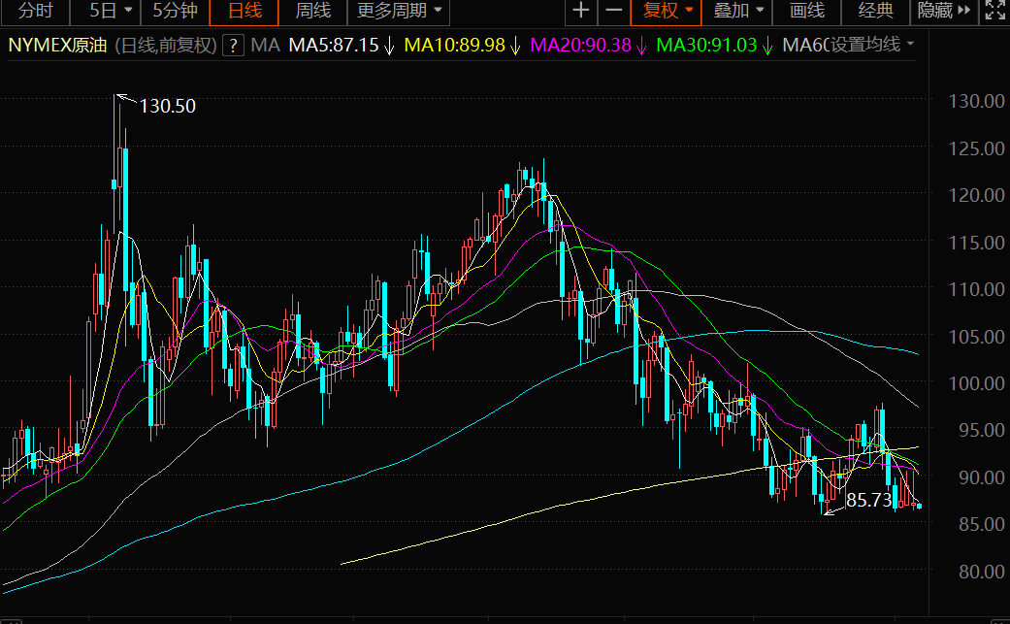Click the 经典 layout button
The width and height of the screenshot is (1010, 624).
pos(876,11)
